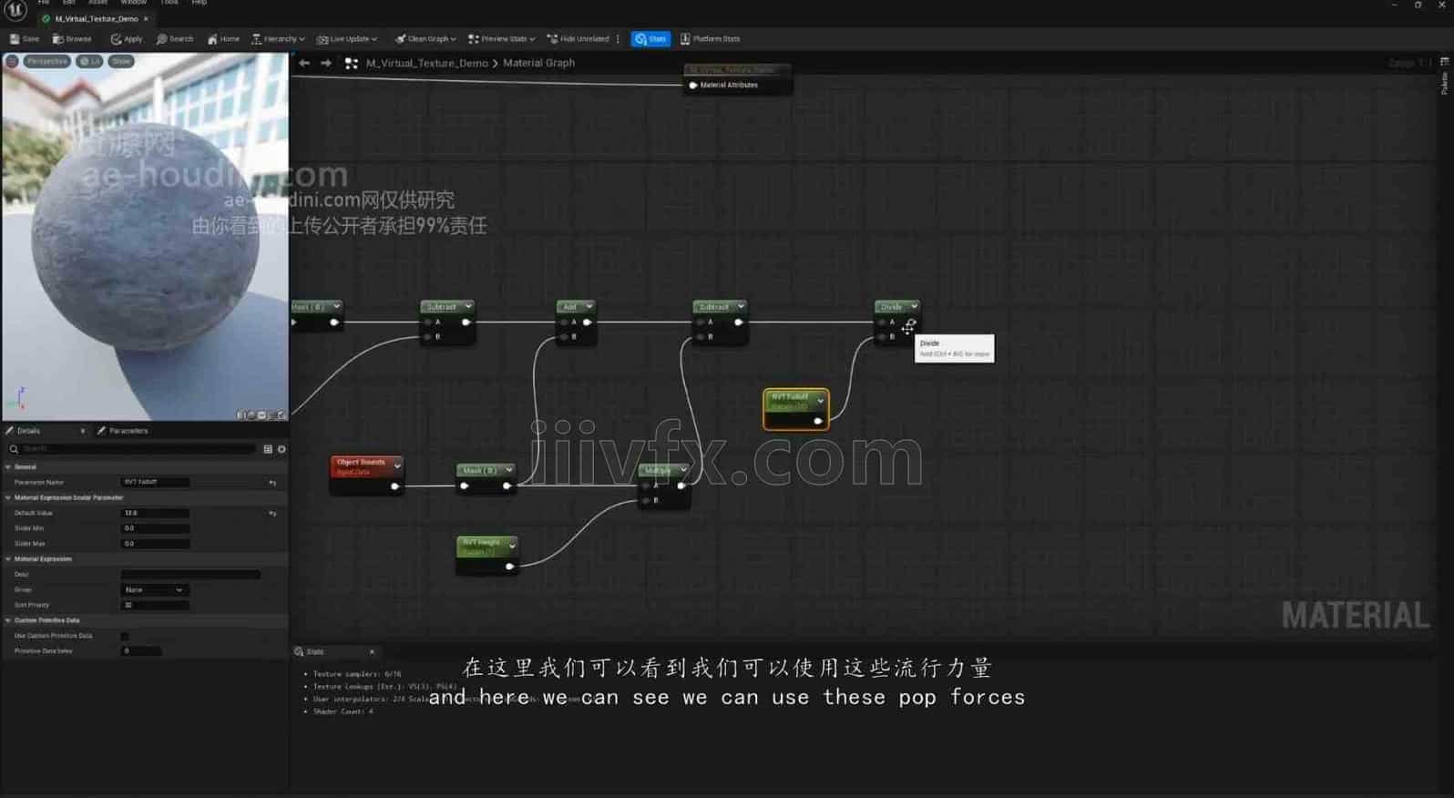Click the Home toolbar button
This screenshot has width=1454, height=798.
tap(223, 39)
